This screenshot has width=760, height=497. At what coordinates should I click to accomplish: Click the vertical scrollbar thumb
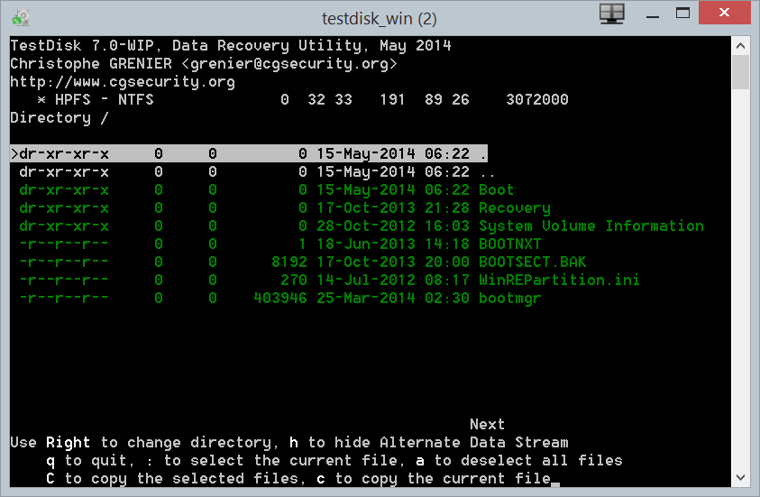pos(740,72)
